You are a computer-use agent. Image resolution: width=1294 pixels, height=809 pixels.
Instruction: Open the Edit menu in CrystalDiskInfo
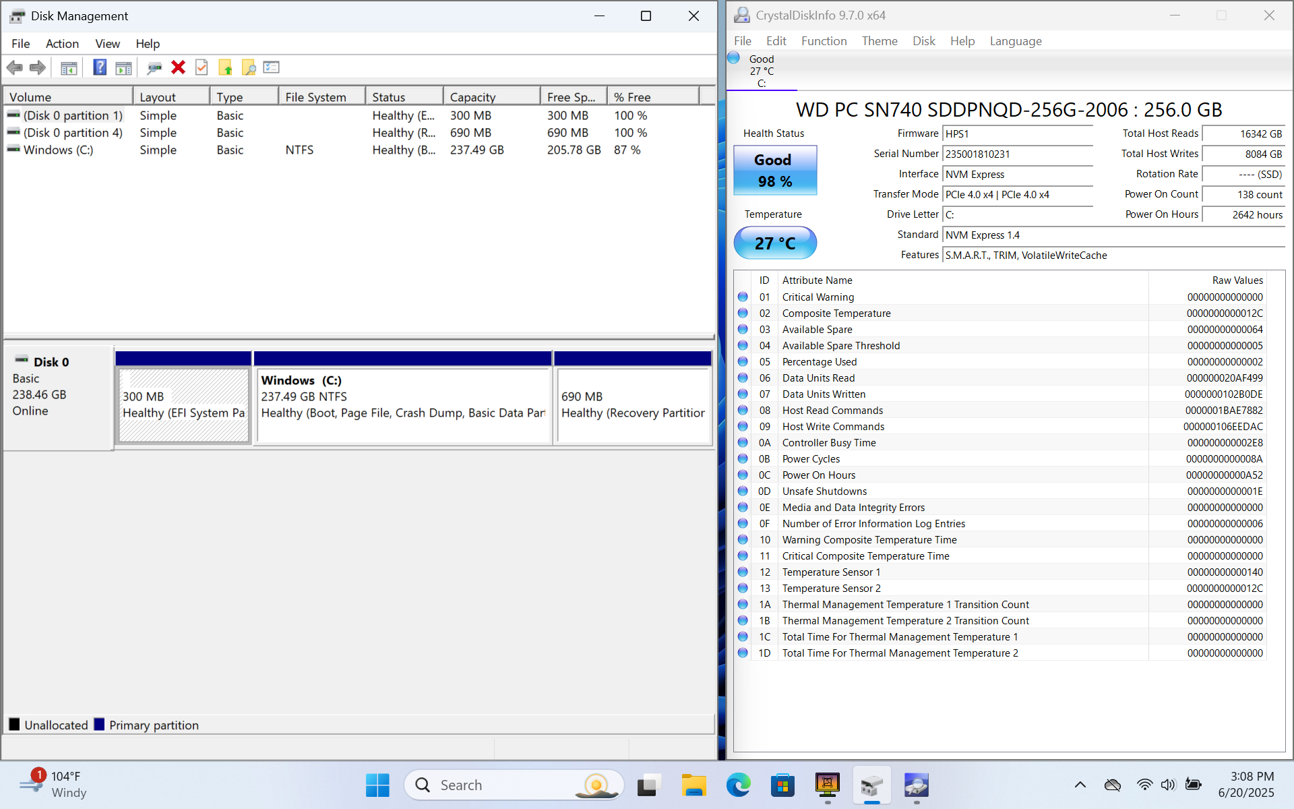(776, 41)
